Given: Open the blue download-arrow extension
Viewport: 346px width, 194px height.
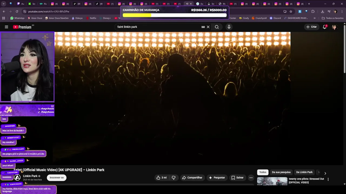Looking at the screenshot, I should 300,12.
